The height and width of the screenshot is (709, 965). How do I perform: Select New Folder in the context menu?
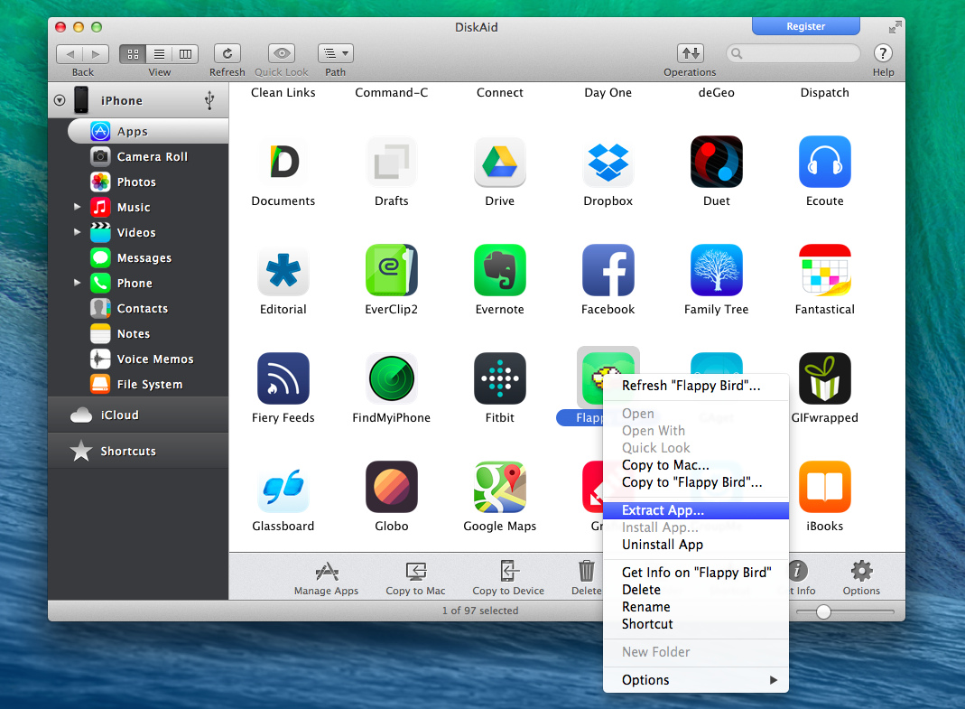pyautogui.click(x=655, y=651)
